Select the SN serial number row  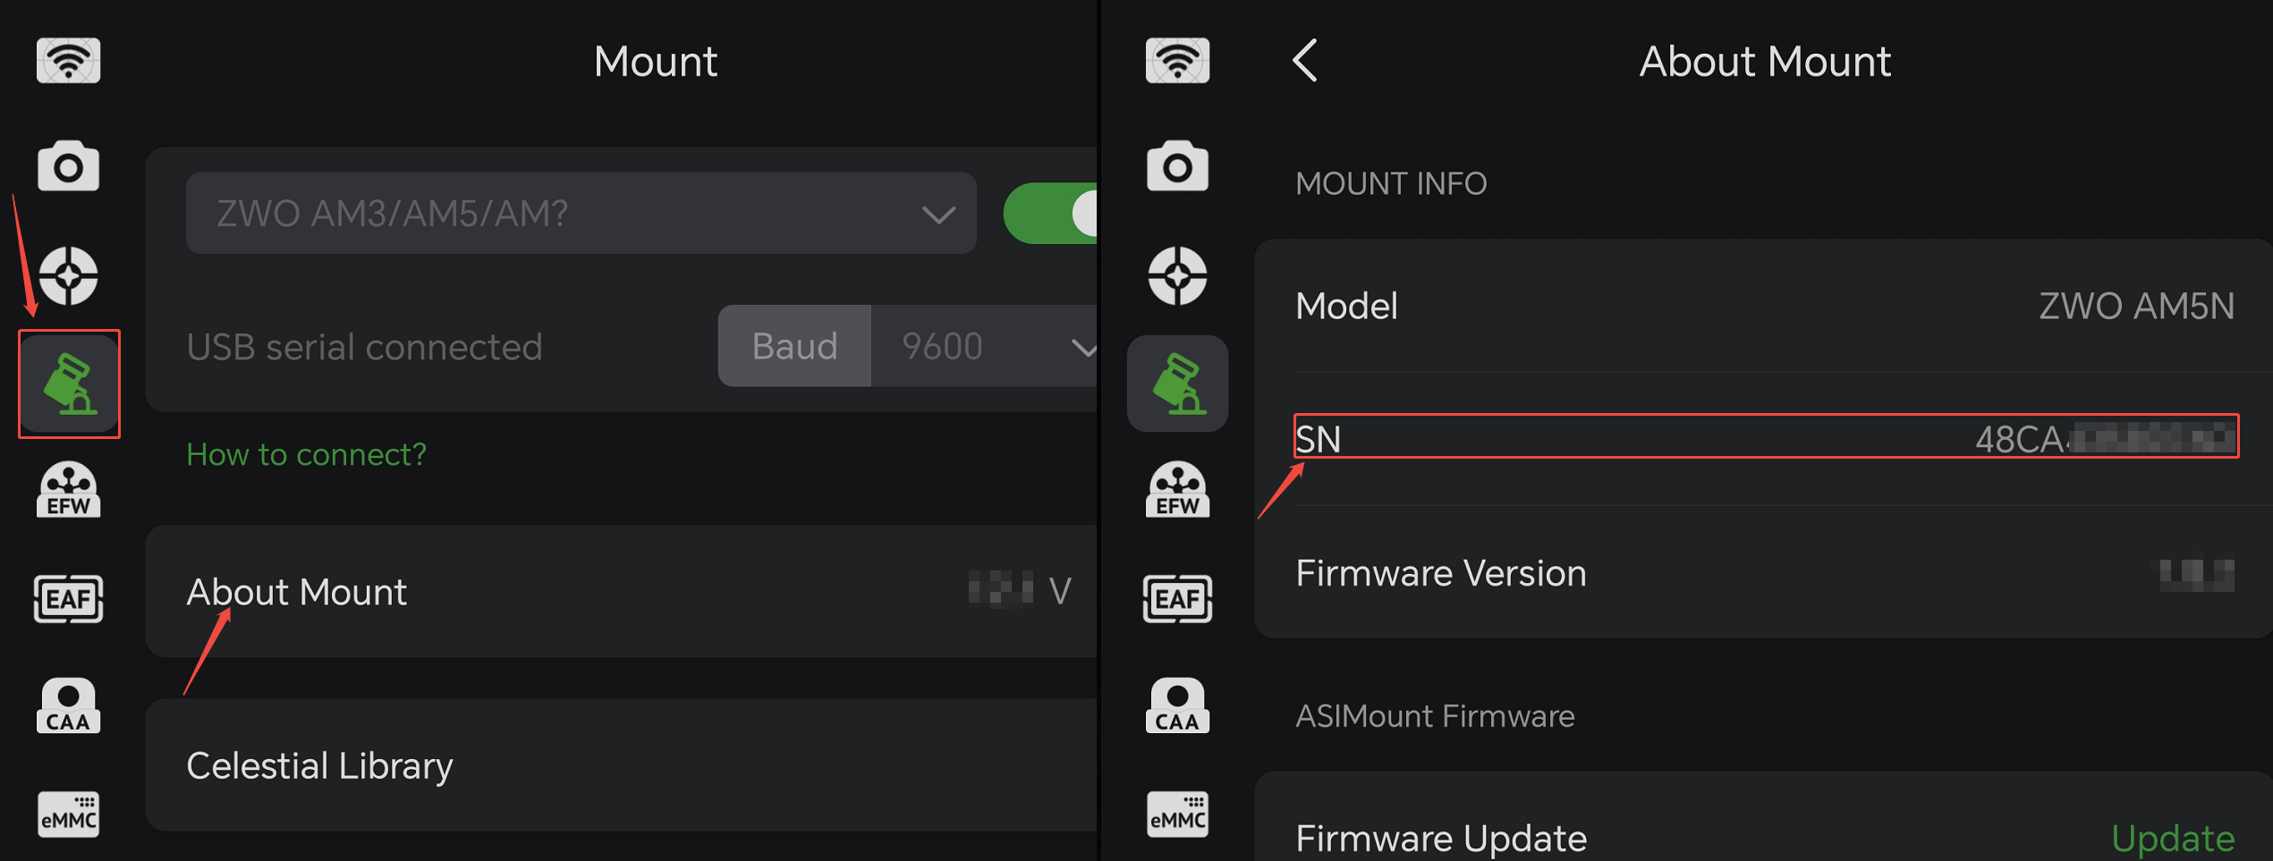[x=1766, y=437]
